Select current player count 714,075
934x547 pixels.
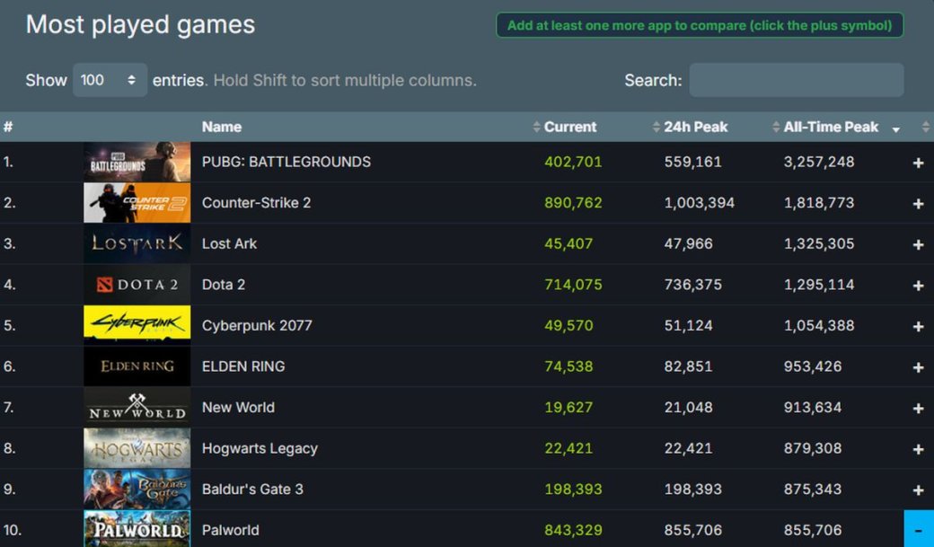[x=573, y=284]
